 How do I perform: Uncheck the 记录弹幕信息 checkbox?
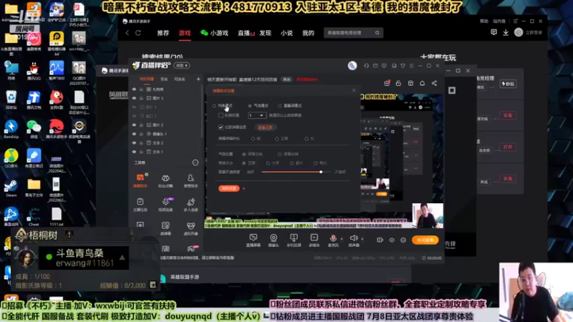pos(221,127)
